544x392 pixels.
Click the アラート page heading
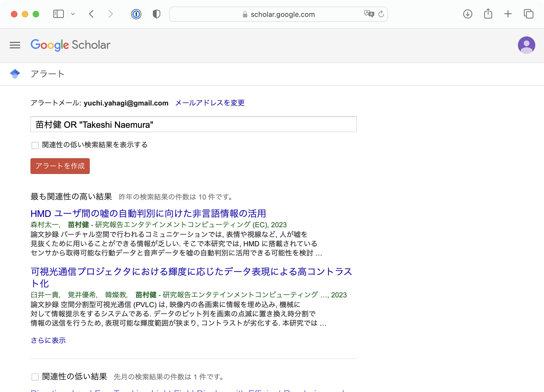(x=47, y=74)
